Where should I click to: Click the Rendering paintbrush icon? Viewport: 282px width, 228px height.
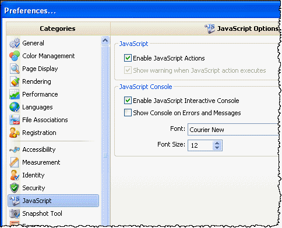(x=15, y=81)
